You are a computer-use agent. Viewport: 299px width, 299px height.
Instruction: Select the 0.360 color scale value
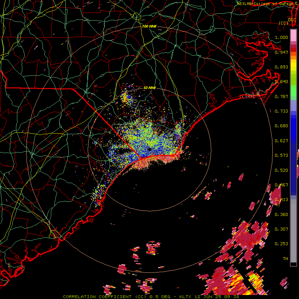[x=281, y=215]
